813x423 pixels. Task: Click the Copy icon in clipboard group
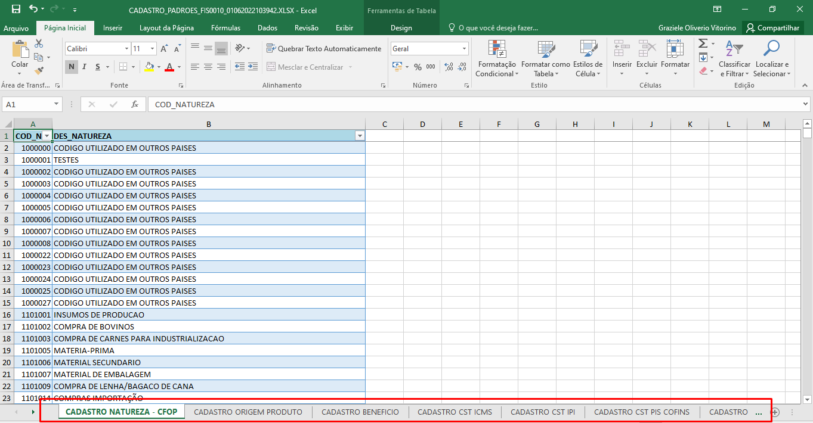(x=39, y=57)
